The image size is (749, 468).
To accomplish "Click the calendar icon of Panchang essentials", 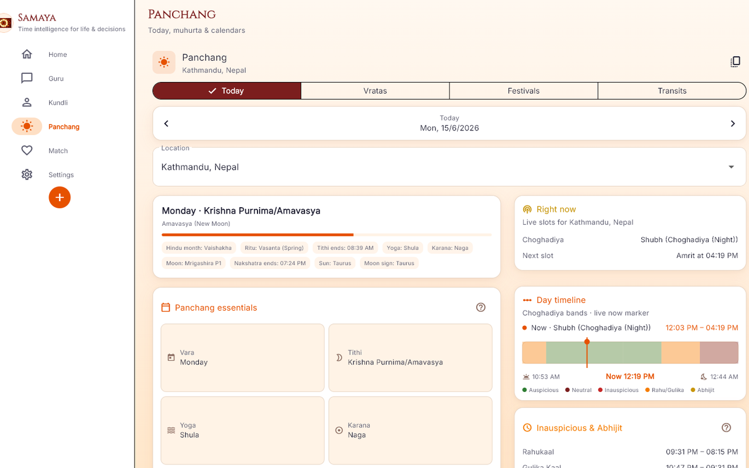I will (x=166, y=307).
